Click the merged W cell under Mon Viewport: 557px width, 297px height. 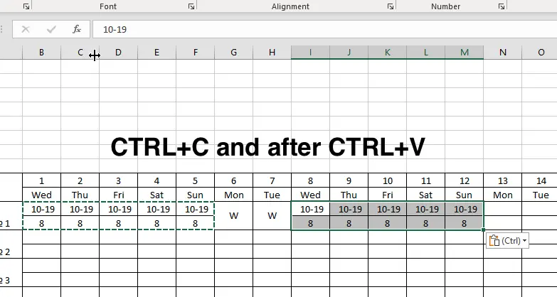[233, 216]
